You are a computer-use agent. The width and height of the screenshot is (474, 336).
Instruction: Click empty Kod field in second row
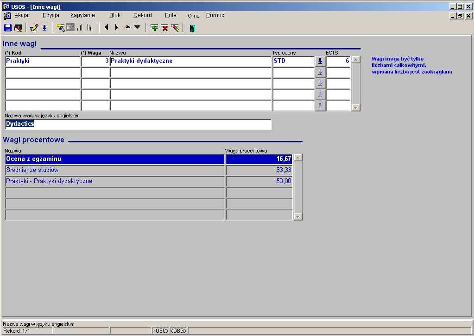coord(43,73)
